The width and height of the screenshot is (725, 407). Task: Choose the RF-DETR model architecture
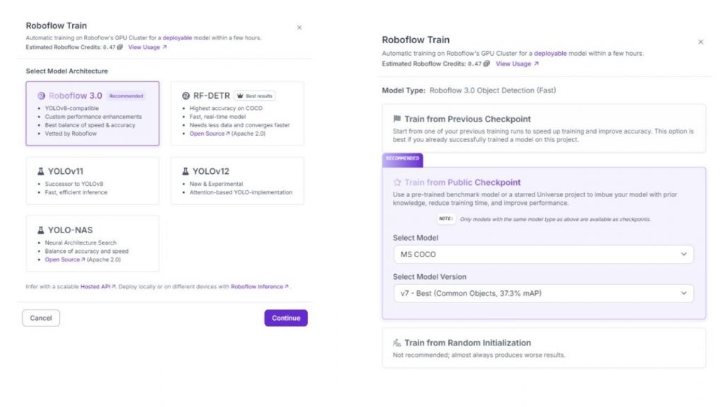236,113
